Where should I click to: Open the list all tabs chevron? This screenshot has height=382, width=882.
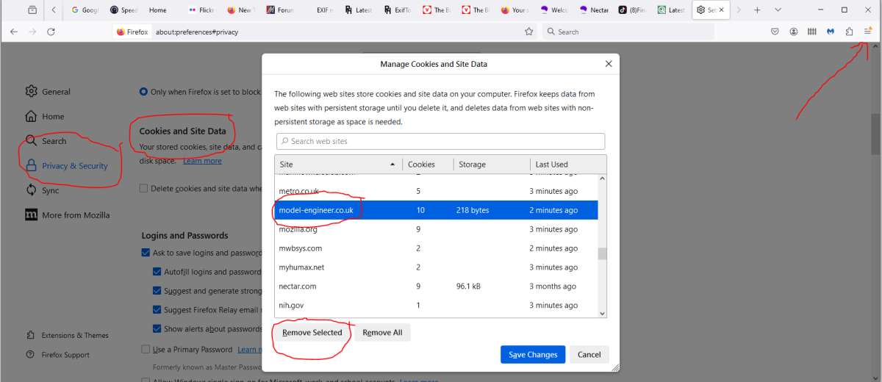pyautogui.click(x=778, y=10)
